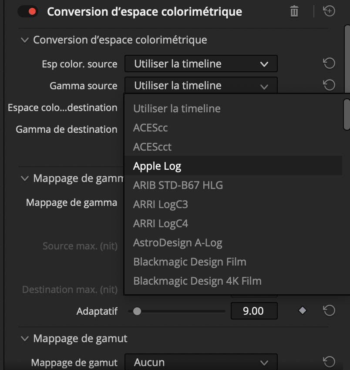Viewport: 350px width, 370px height.
Task: Reset the Adaptatif slider value
Action: point(329,311)
